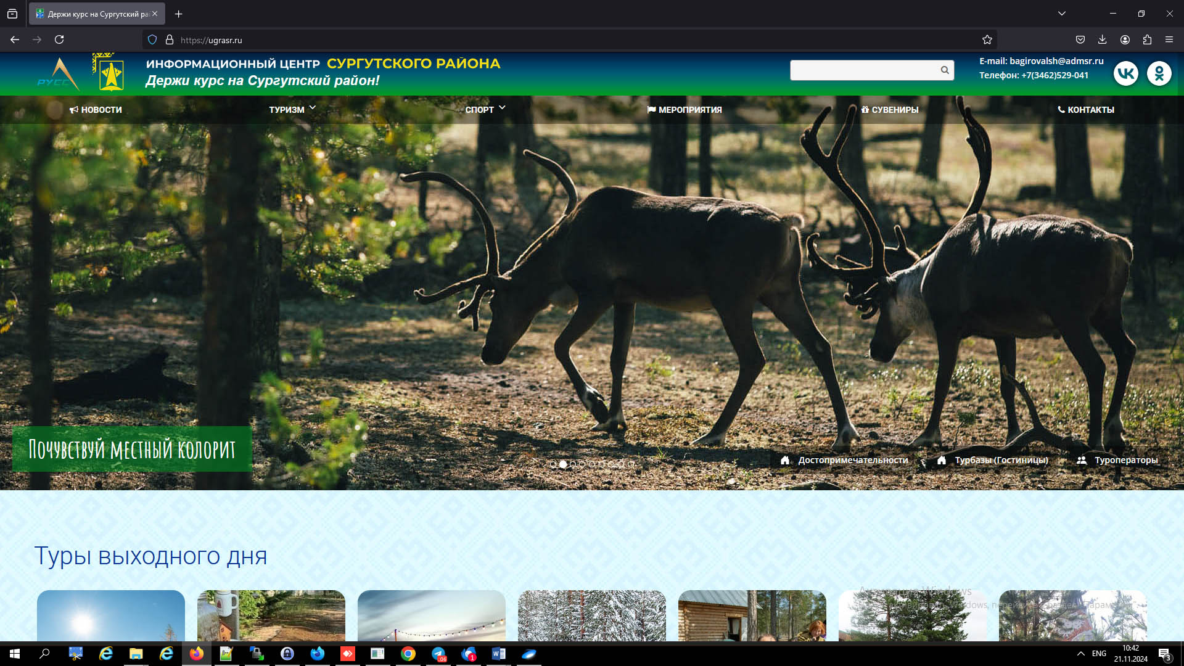Click the РУСС logo in header

click(58, 75)
